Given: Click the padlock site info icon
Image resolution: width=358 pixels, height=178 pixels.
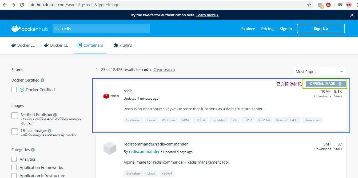Looking at the screenshot, I should [33, 5].
